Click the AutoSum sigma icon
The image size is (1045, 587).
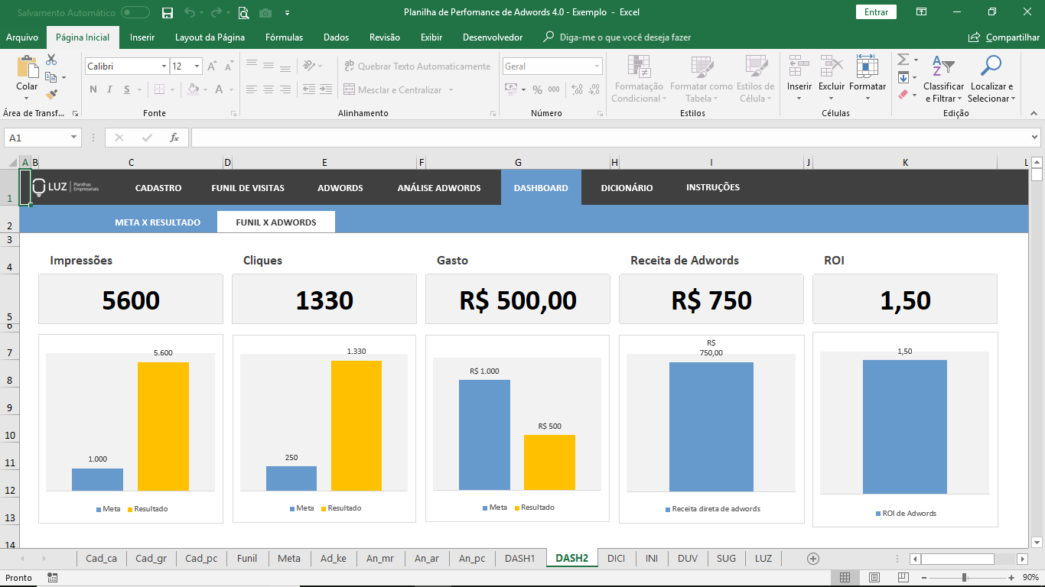[903, 60]
